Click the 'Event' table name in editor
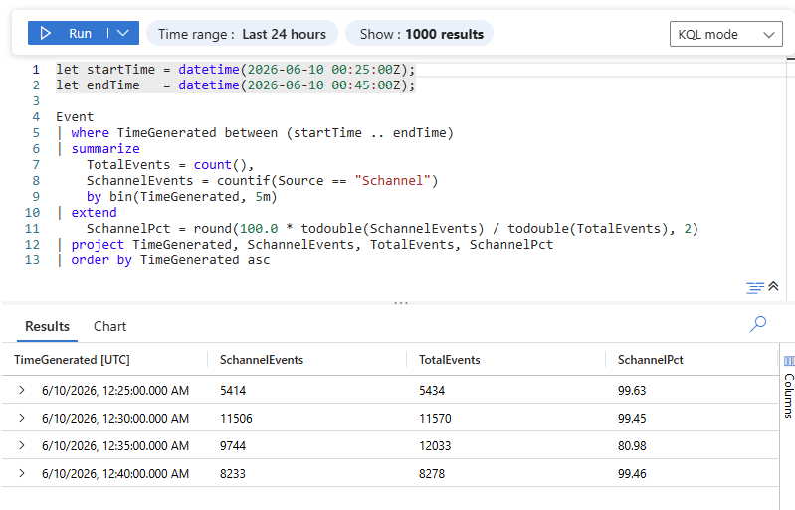Screen dimensions: 795x510 pyautogui.click(x=75, y=117)
